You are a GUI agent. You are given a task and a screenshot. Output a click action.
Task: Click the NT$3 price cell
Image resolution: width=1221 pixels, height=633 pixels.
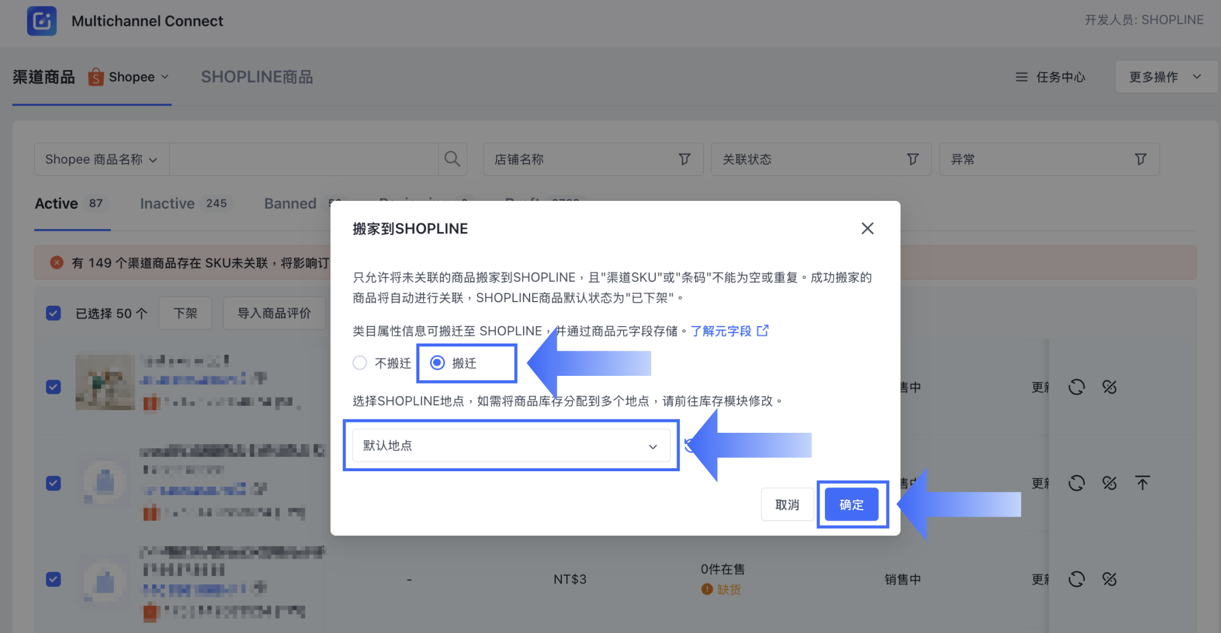tap(570, 579)
